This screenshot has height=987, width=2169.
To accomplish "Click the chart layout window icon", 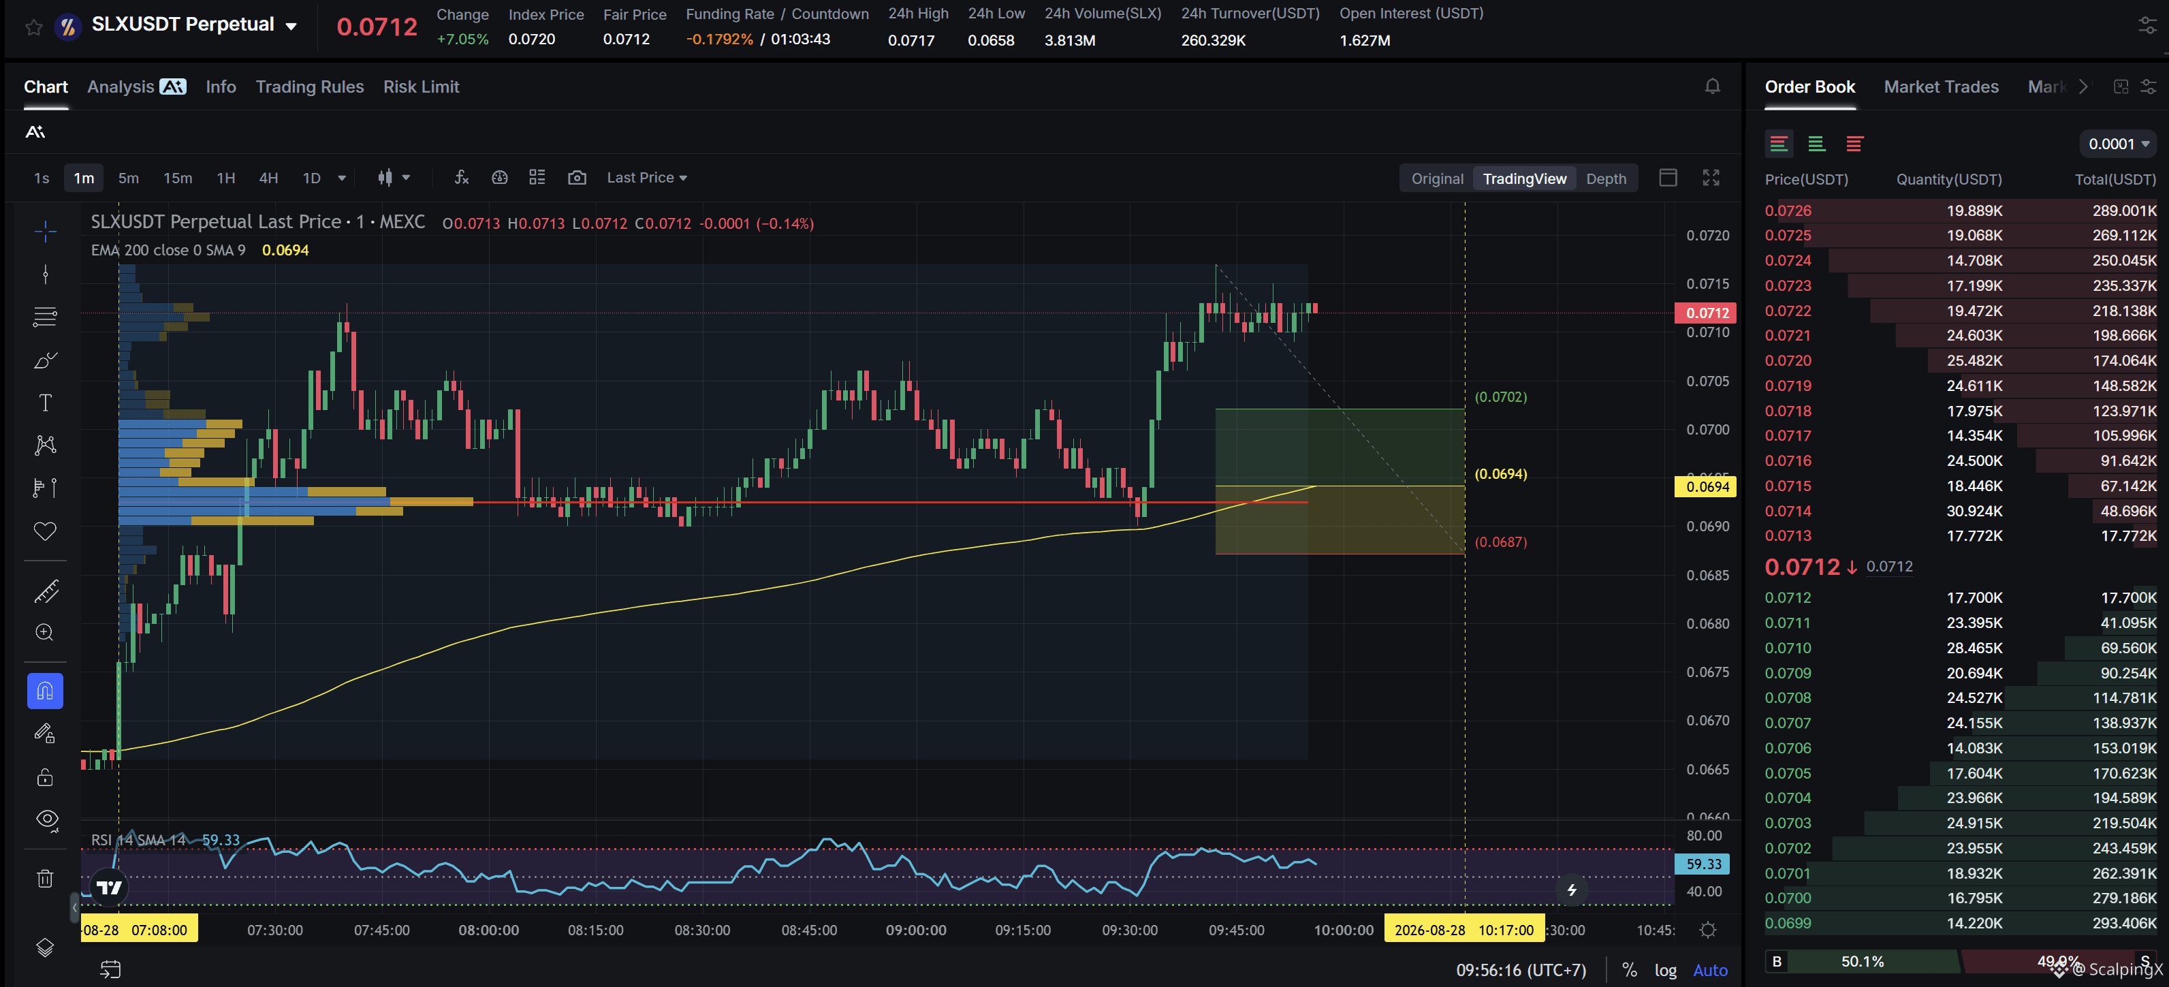I will click(1668, 178).
